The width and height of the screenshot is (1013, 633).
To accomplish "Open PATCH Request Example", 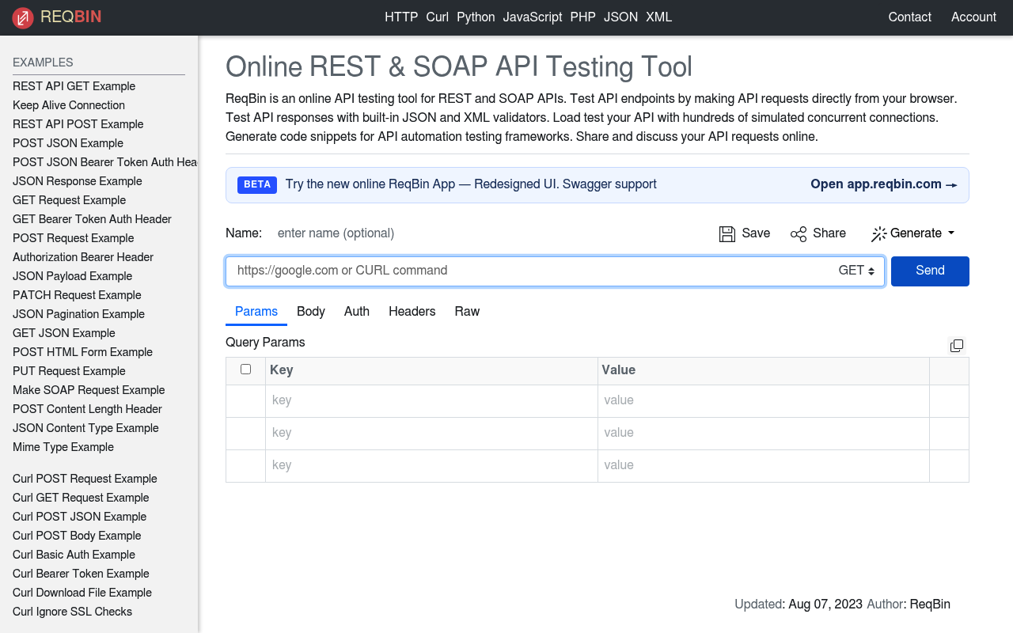I will click(77, 295).
